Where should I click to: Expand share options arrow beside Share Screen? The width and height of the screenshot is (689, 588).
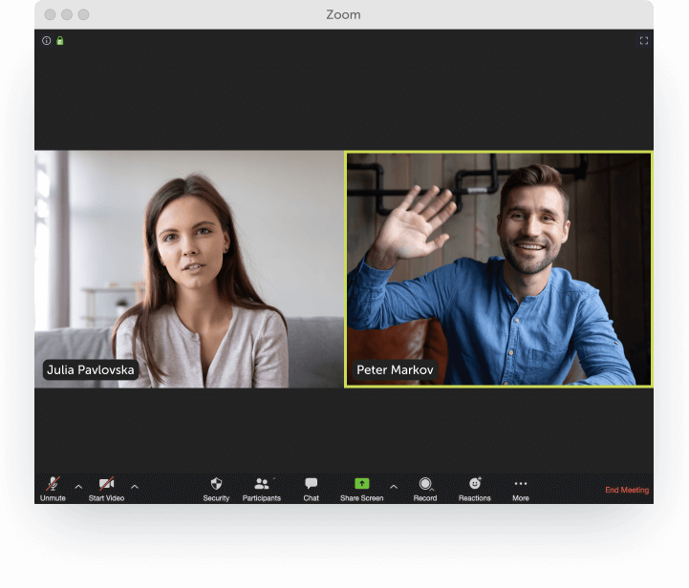tap(394, 487)
